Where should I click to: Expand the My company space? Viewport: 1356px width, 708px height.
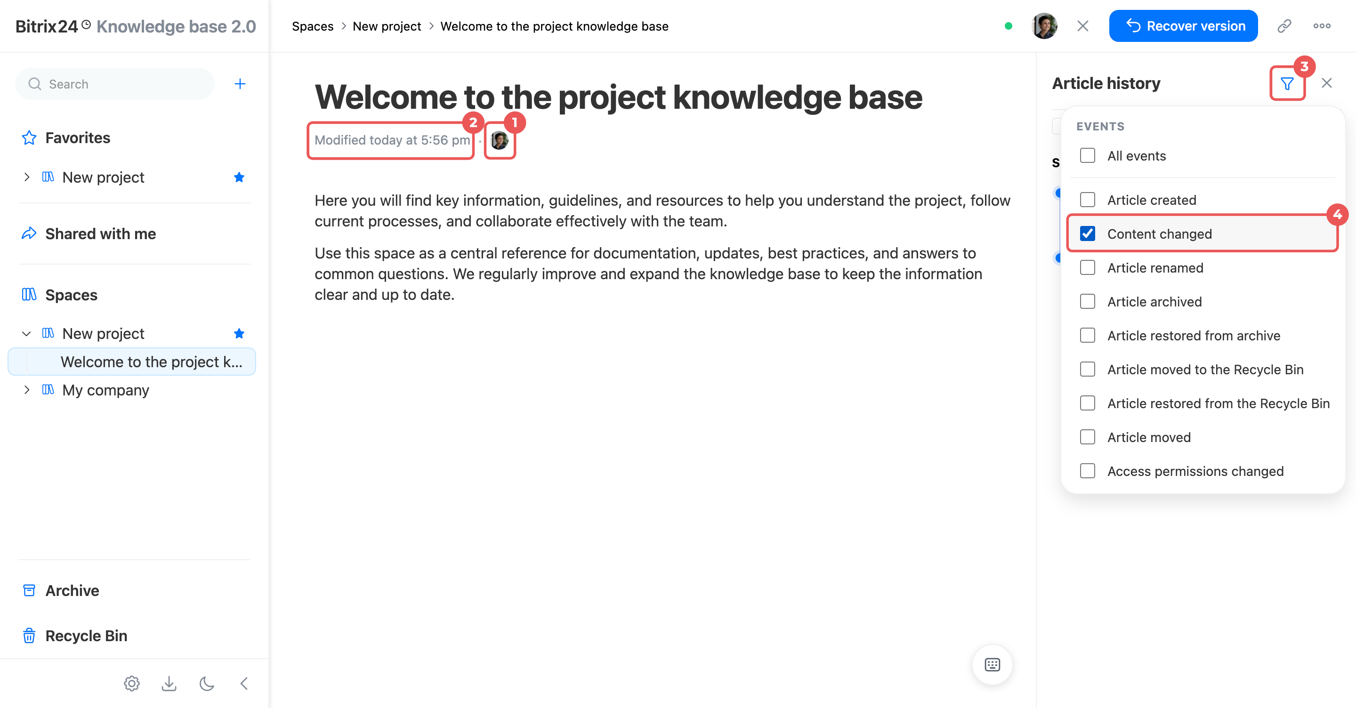27,389
